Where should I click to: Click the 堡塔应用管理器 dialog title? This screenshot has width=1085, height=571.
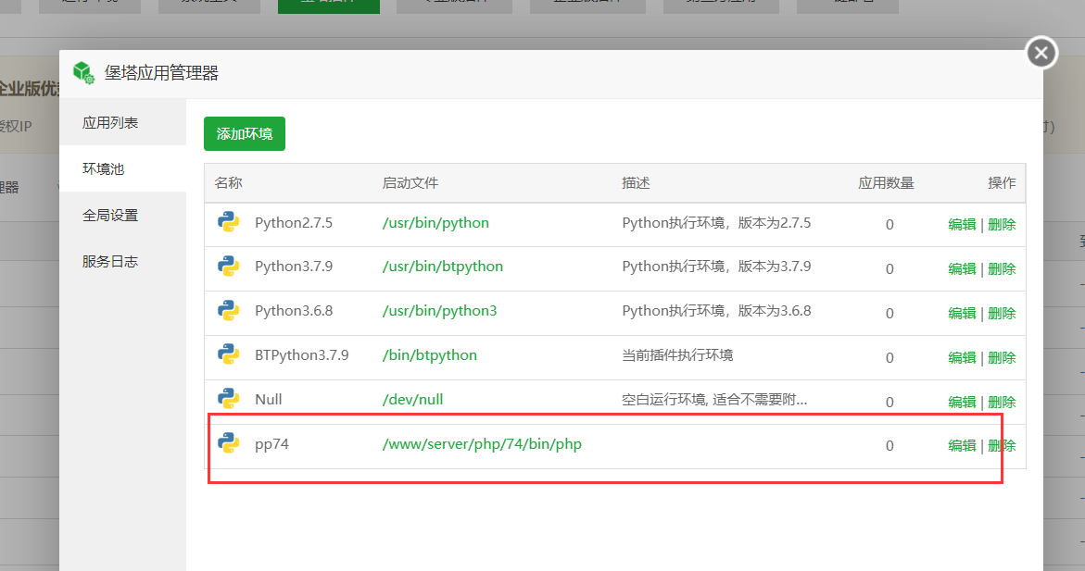(161, 72)
